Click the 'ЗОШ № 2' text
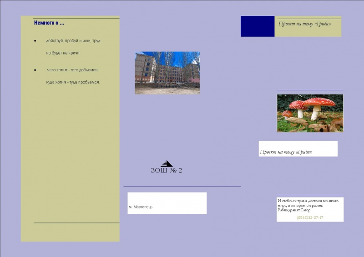The width and height of the screenshot is (364, 257). click(x=167, y=170)
